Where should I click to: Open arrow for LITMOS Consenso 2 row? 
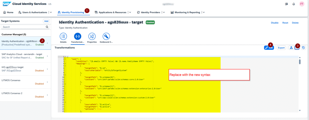pos(47,95)
